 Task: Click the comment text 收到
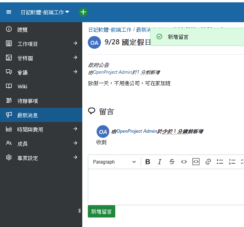coord(101,142)
